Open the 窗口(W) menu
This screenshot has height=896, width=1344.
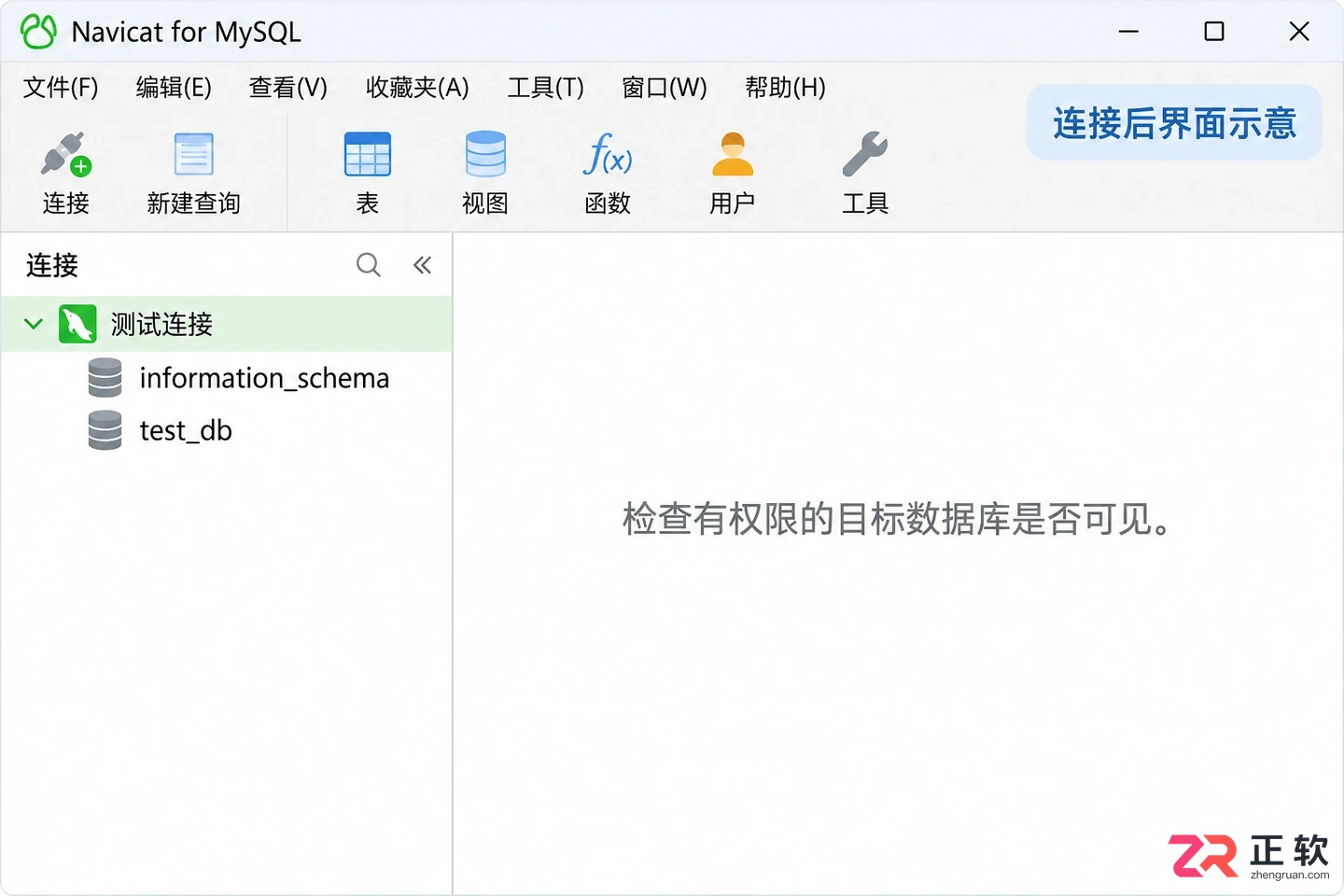(665, 88)
